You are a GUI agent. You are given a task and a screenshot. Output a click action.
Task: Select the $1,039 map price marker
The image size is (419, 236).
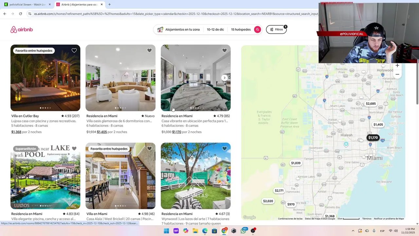click(x=296, y=163)
